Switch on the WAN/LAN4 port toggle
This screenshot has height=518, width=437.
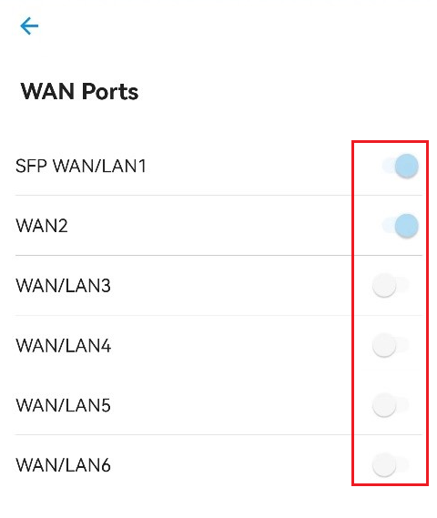[x=391, y=346]
